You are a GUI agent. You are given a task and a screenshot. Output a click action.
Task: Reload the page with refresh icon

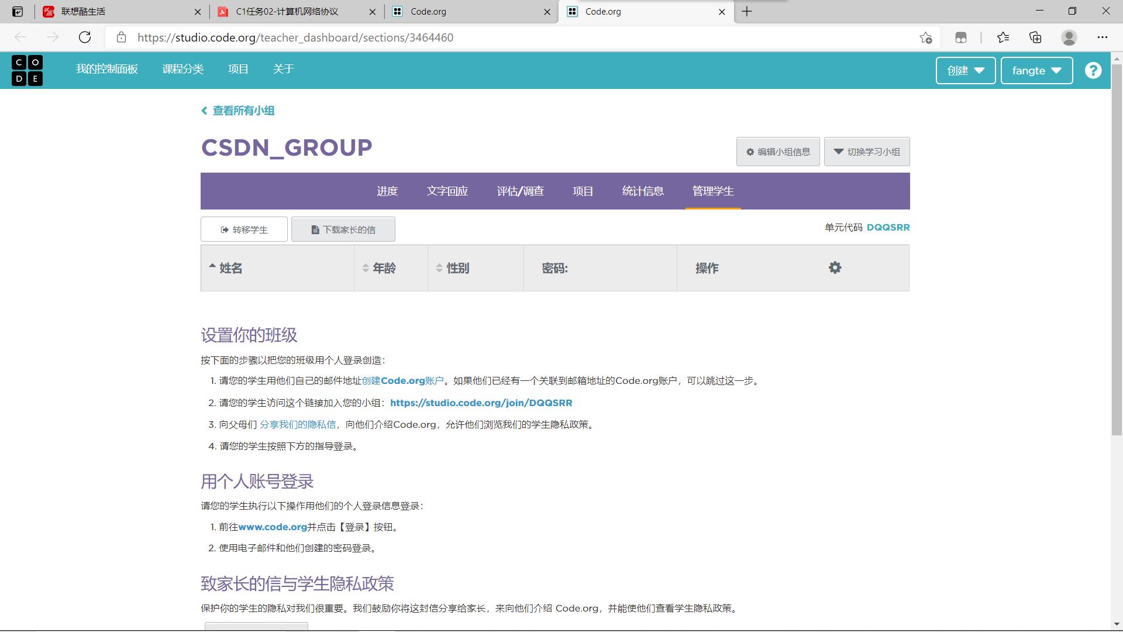[85, 37]
